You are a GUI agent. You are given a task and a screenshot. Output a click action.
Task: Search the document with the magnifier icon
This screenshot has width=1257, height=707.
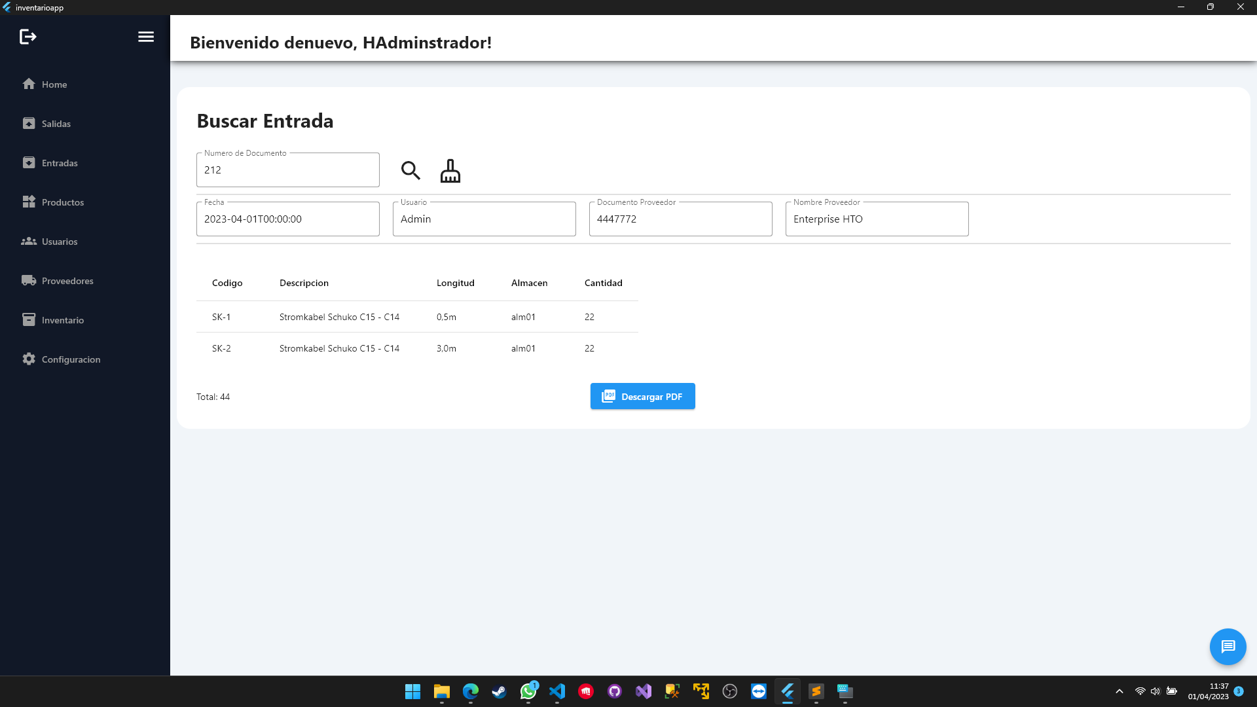pyautogui.click(x=410, y=170)
